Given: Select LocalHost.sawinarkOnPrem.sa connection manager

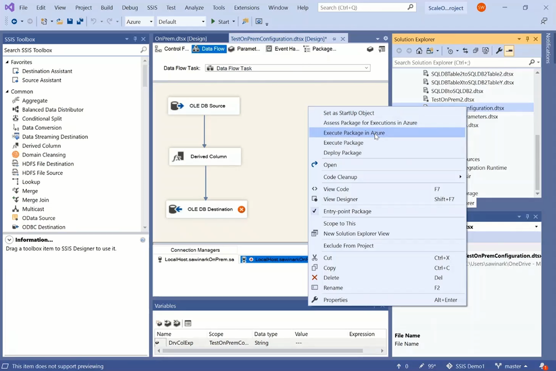Looking at the screenshot, I should click(x=195, y=260).
